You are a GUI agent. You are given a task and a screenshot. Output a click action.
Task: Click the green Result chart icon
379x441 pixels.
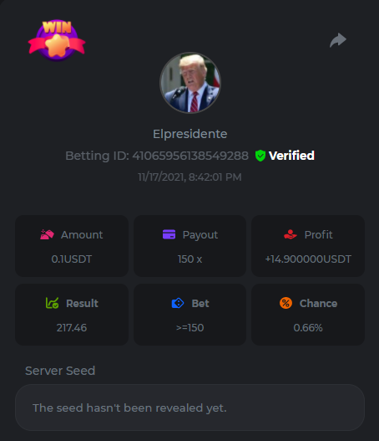53,303
